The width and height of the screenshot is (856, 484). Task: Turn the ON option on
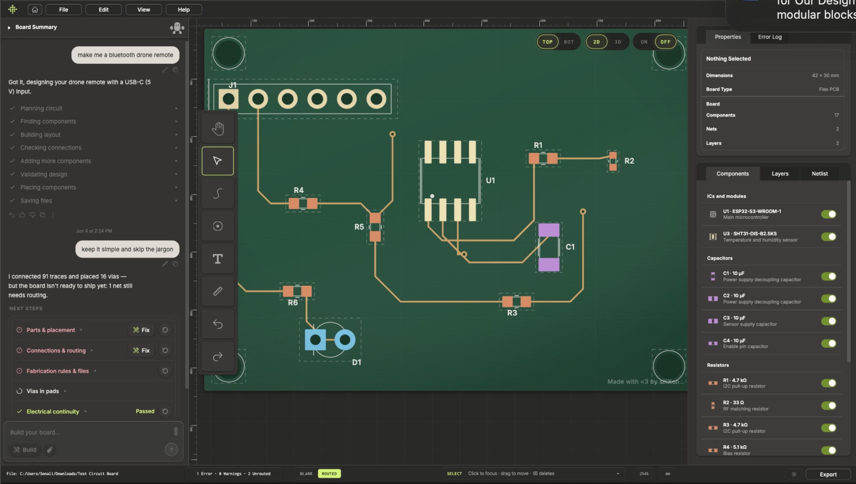644,42
